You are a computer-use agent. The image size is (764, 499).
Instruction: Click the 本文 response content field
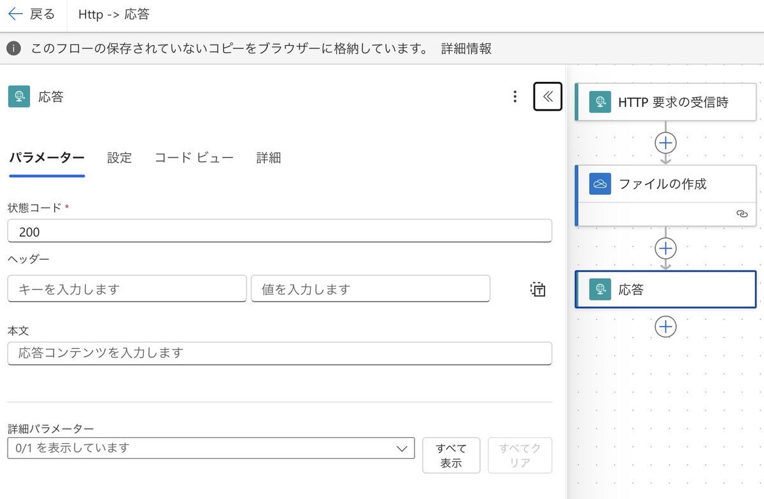coord(279,353)
